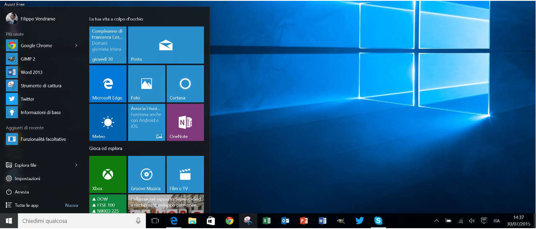
Task: Open the Foto tile
Action: click(x=147, y=84)
